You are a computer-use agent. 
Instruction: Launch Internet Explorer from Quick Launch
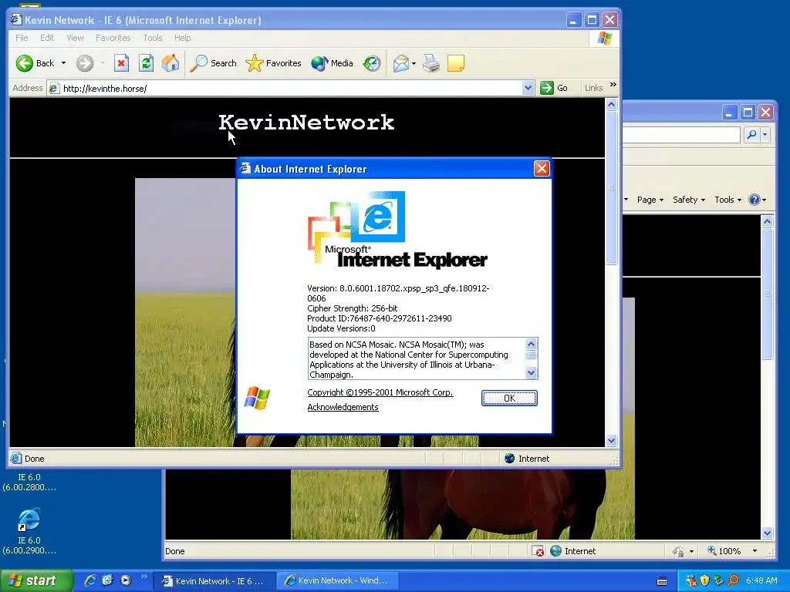[90, 580]
